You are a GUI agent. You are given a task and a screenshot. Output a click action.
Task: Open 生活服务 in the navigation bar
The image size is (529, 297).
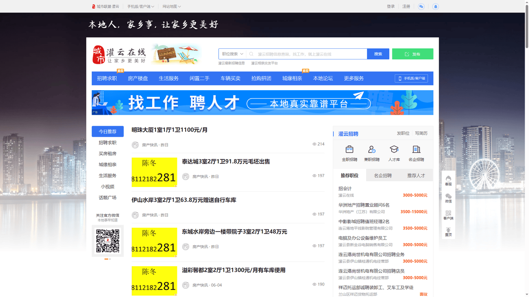pos(169,78)
